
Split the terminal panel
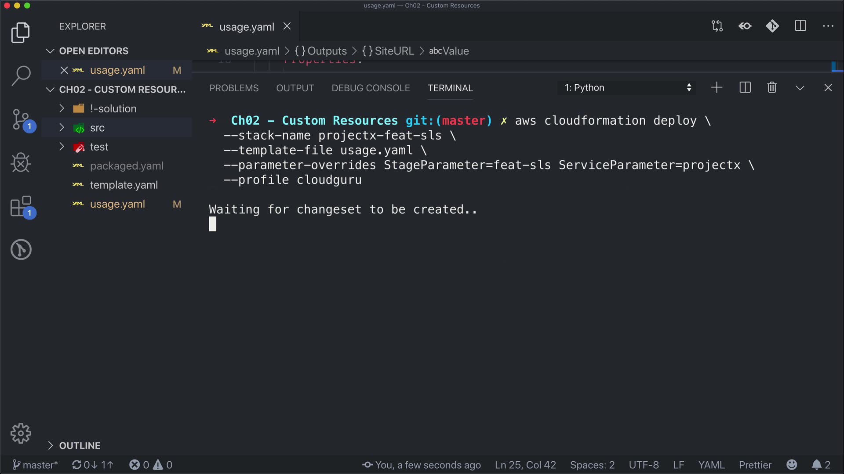click(x=745, y=88)
